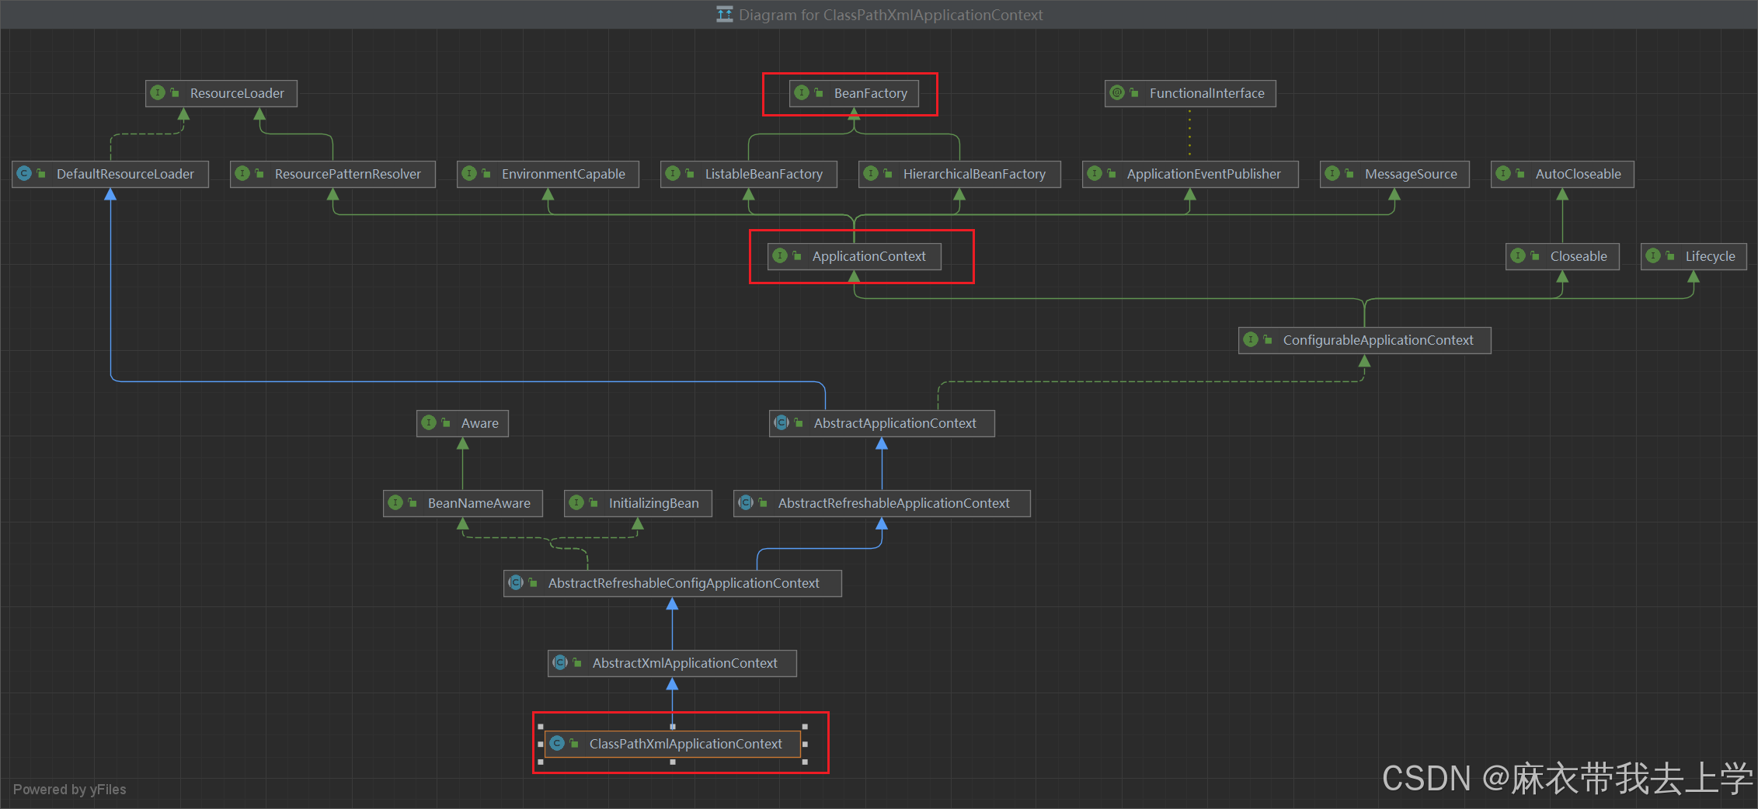Click the 'ListableBeanFactory' label text
The width and height of the screenshot is (1758, 809).
click(764, 174)
